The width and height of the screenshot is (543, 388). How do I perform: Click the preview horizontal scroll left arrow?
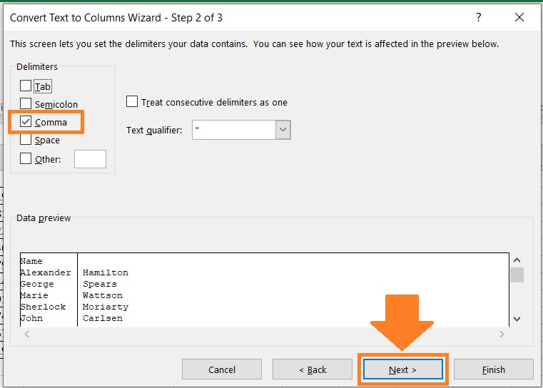click(x=26, y=334)
